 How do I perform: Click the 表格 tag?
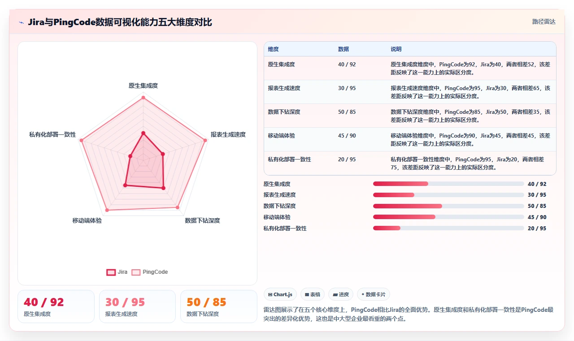(x=313, y=294)
